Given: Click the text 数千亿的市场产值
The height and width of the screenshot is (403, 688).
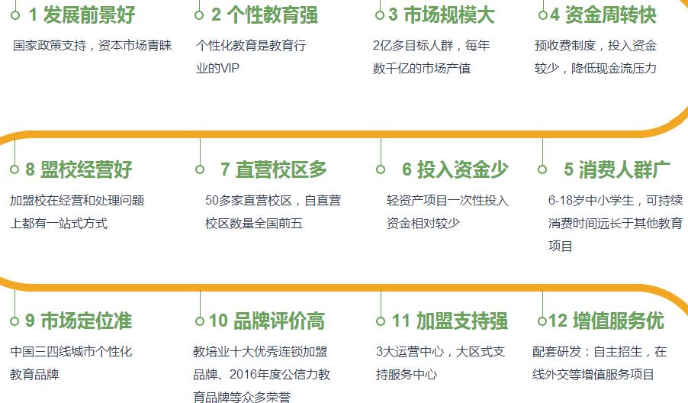Looking at the screenshot, I should 422,69.
